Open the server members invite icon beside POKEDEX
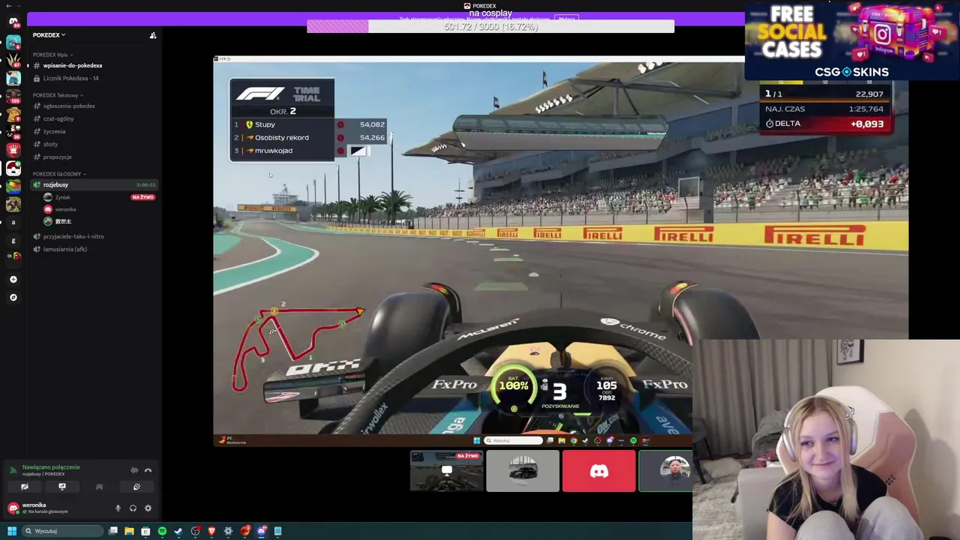Screen dimensions: 960x540 (x=153, y=35)
